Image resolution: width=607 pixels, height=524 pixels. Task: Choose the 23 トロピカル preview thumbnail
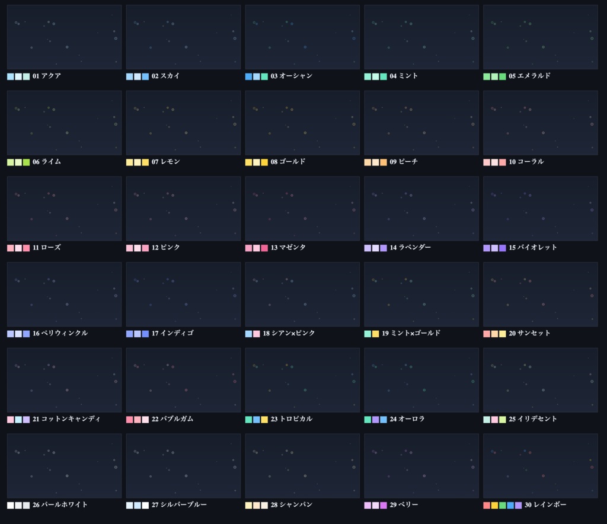[x=302, y=380]
